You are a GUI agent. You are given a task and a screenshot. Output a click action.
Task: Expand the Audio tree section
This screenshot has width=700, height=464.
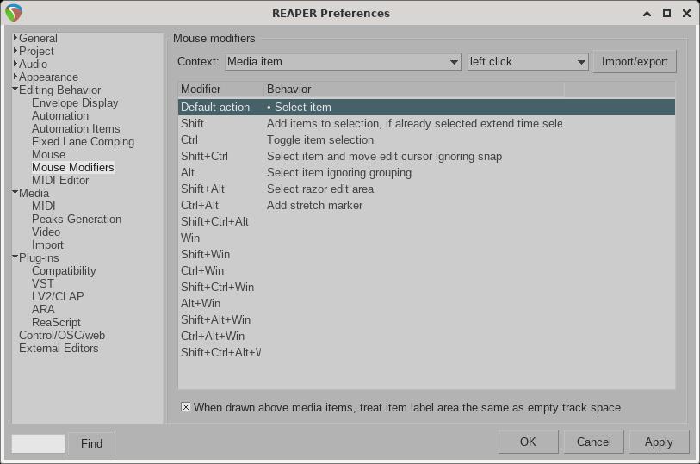[x=15, y=64]
